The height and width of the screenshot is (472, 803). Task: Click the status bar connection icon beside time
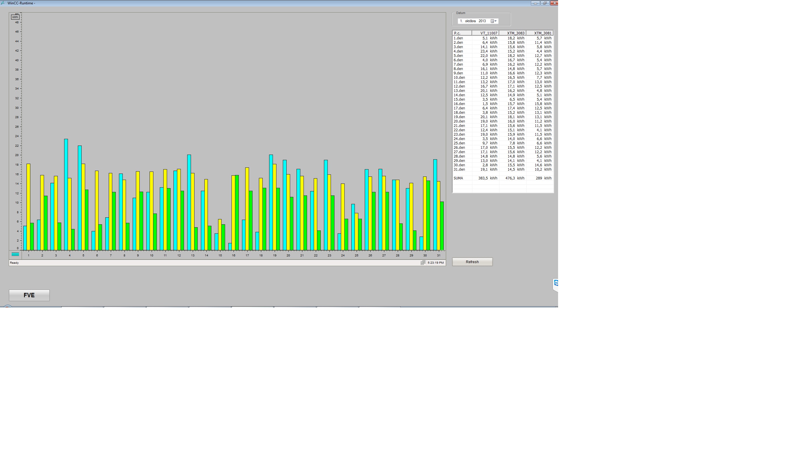[x=423, y=263]
